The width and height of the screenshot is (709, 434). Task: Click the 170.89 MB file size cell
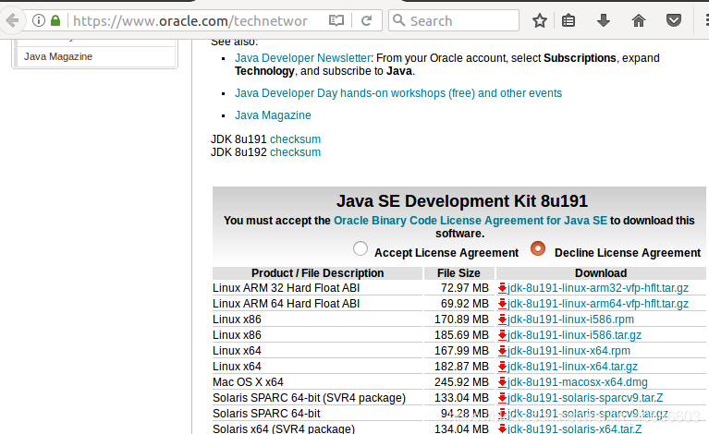coord(461,319)
